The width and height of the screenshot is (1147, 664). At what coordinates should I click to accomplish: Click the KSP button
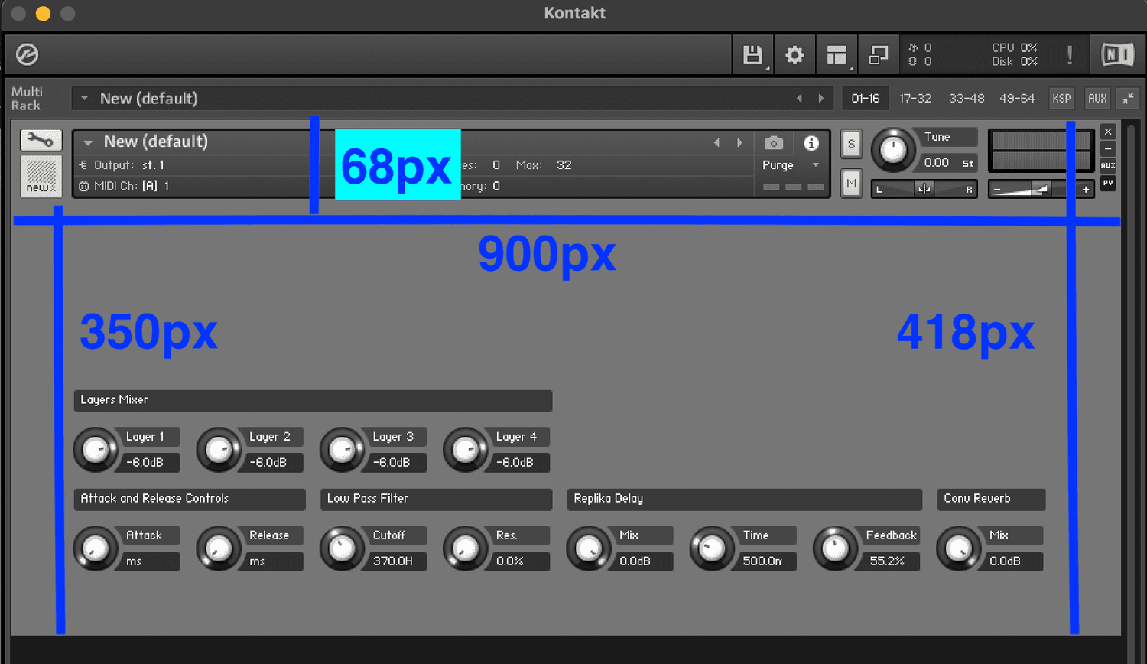click(x=1061, y=98)
